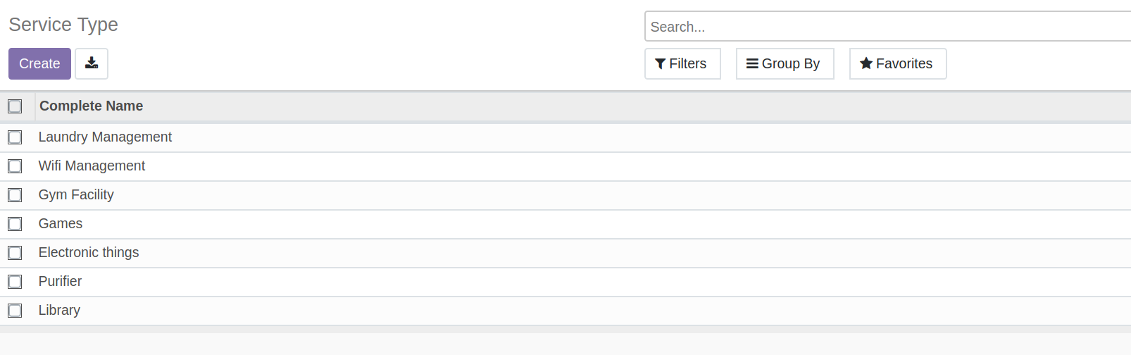This screenshot has height=355, width=1131.
Task: Check the Laundry Management row checkbox
Action: click(15, 137)
